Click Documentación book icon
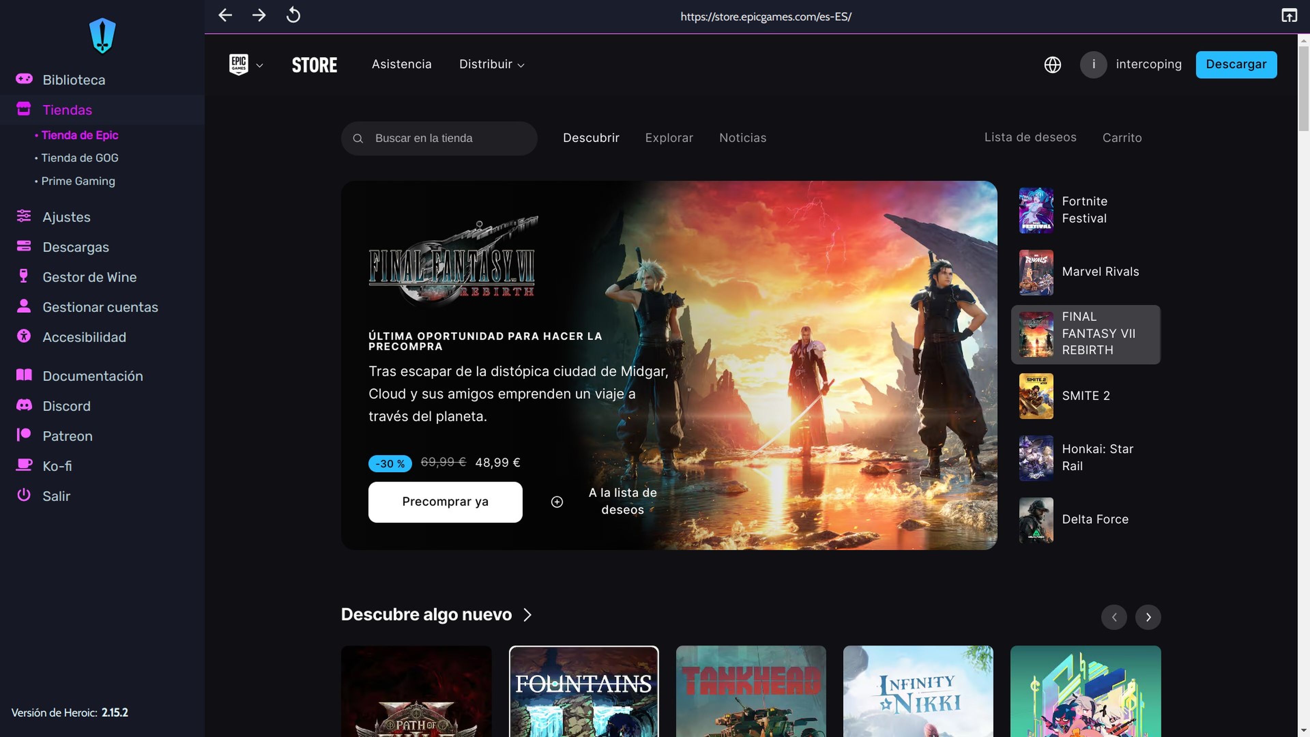 pyautogui.click(x=24, y=375)
